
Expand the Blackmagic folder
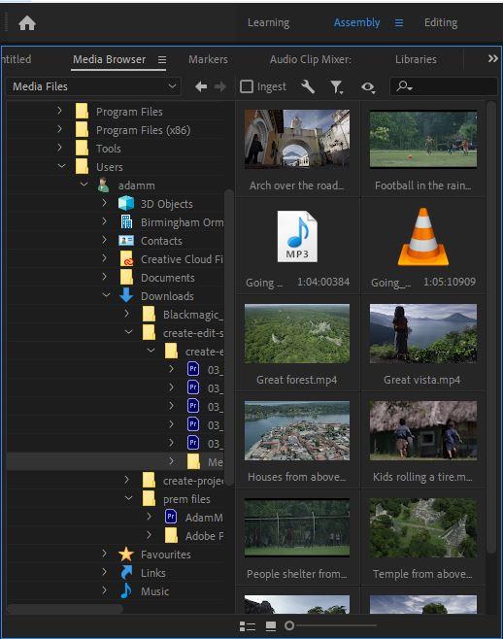click(x=127, y=314)
